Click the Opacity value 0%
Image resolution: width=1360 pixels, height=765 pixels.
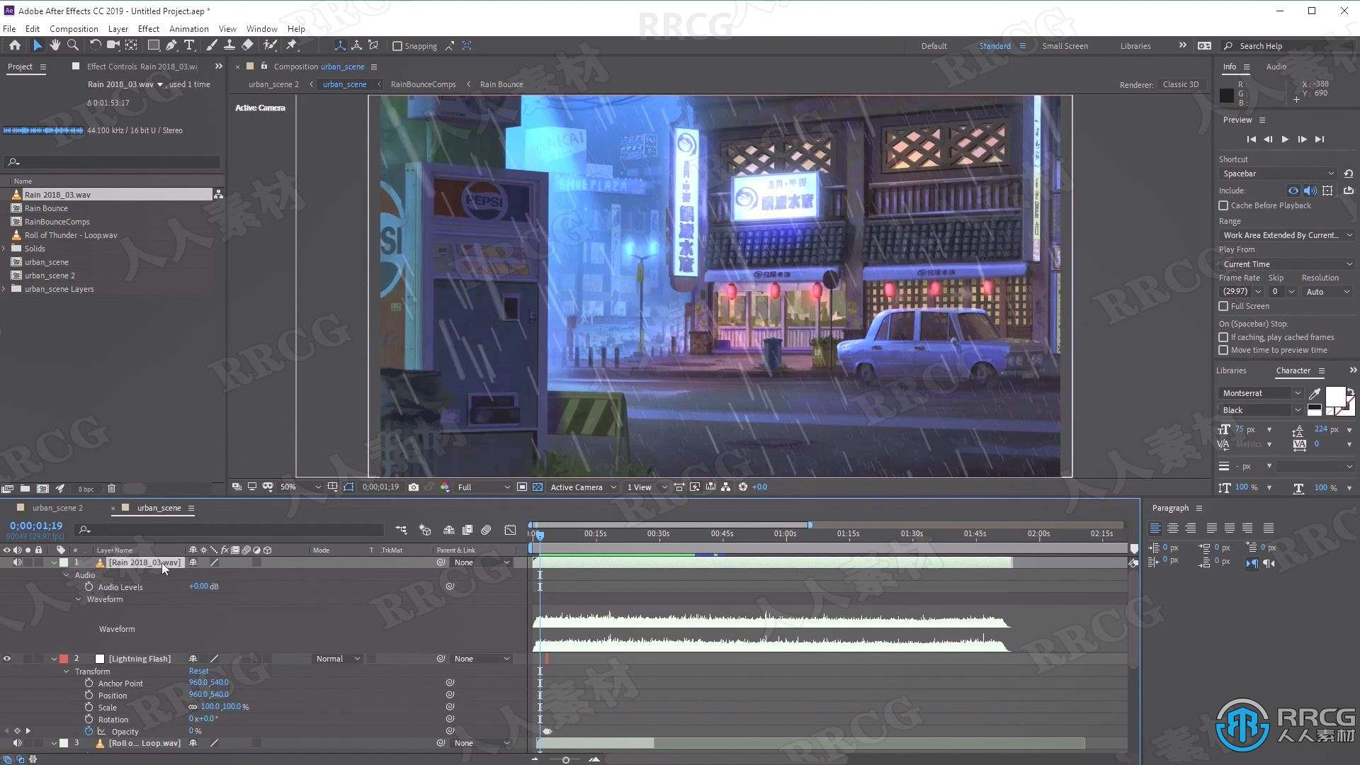click(x=195, y=731)
